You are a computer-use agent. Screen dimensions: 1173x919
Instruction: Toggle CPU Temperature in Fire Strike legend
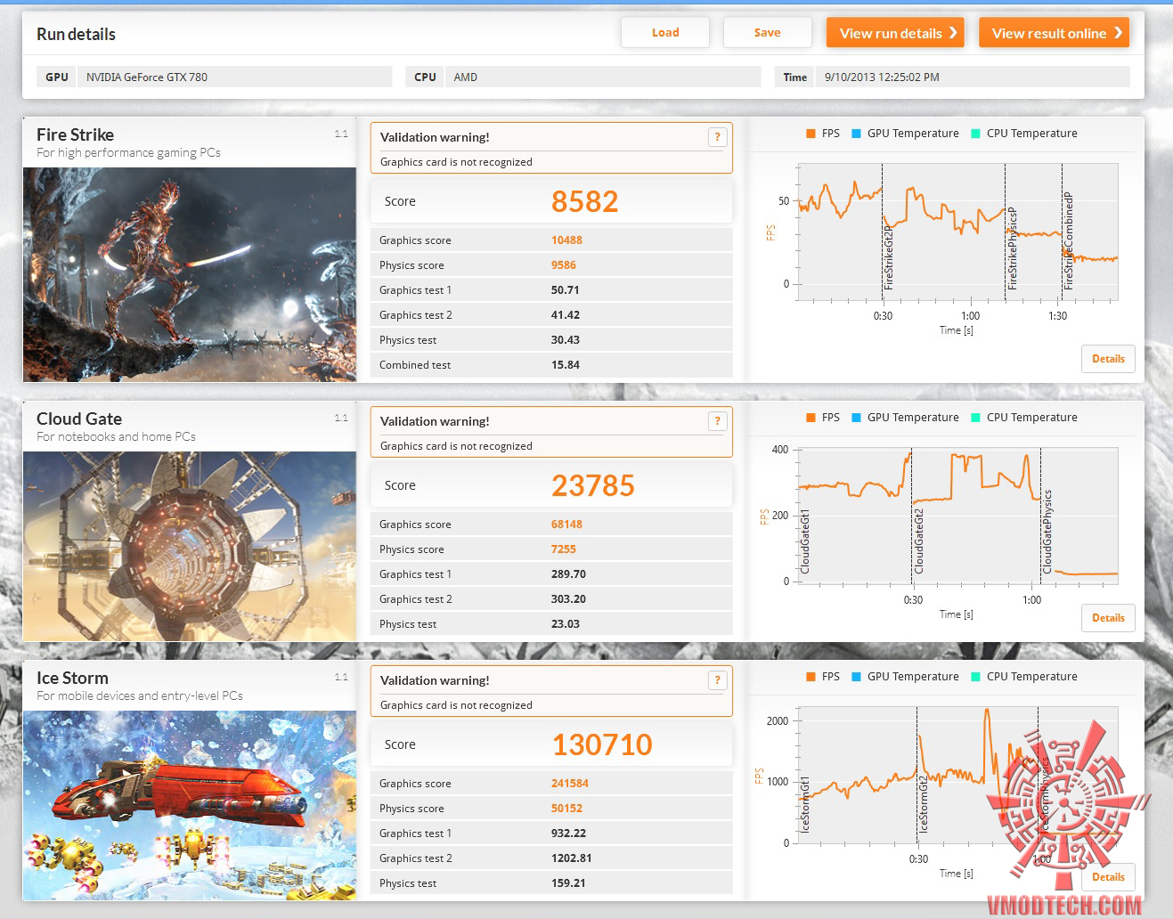[1024, 134]
